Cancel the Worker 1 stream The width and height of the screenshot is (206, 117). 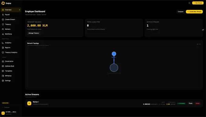coord(198,103)
